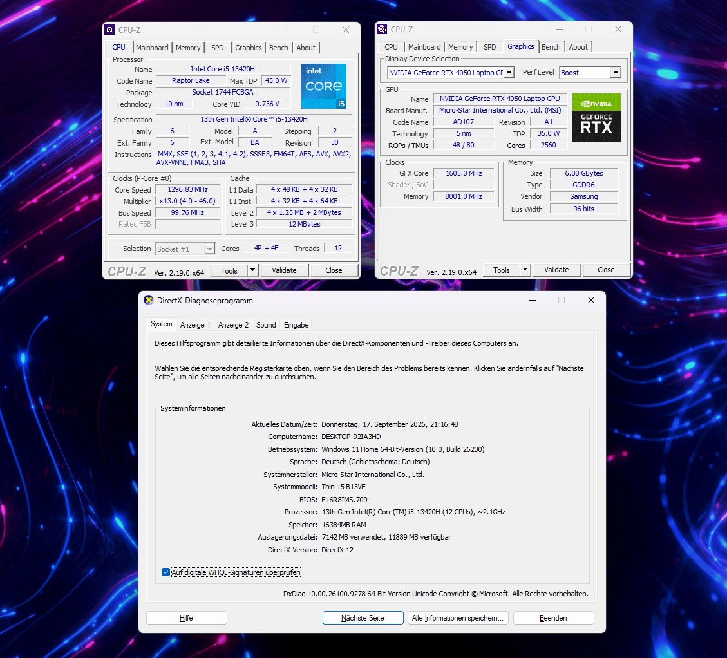Click processor name field 'Intel Core i5 13420H'
The height and width of the screenshot is (658, 727).
tap(223, 69)
